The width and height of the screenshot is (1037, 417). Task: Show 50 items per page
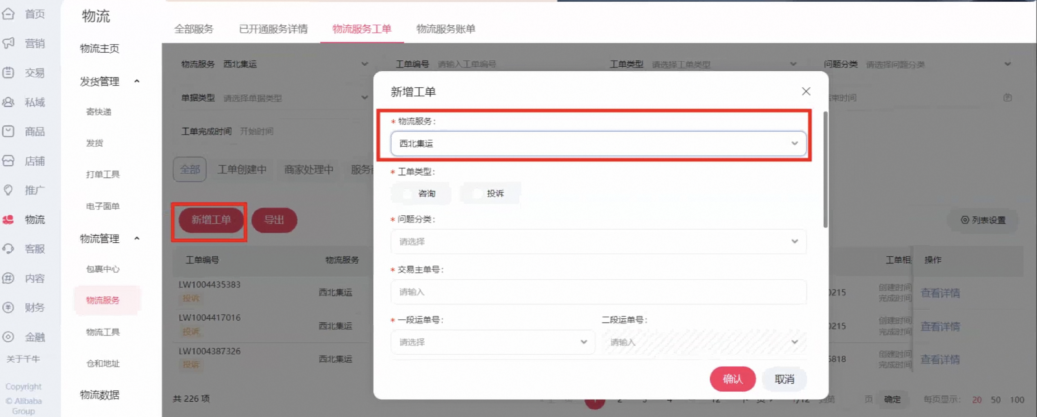[x=996, y=400]
